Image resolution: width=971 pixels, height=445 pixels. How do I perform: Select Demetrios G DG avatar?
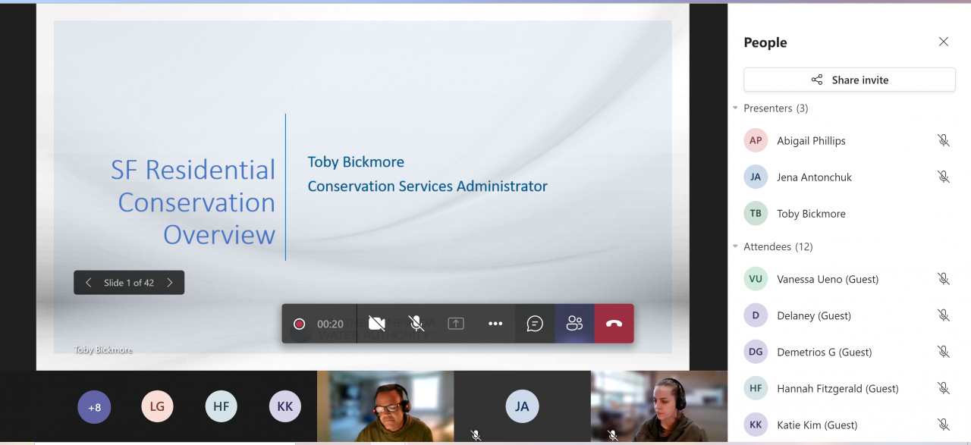[756, 352]
